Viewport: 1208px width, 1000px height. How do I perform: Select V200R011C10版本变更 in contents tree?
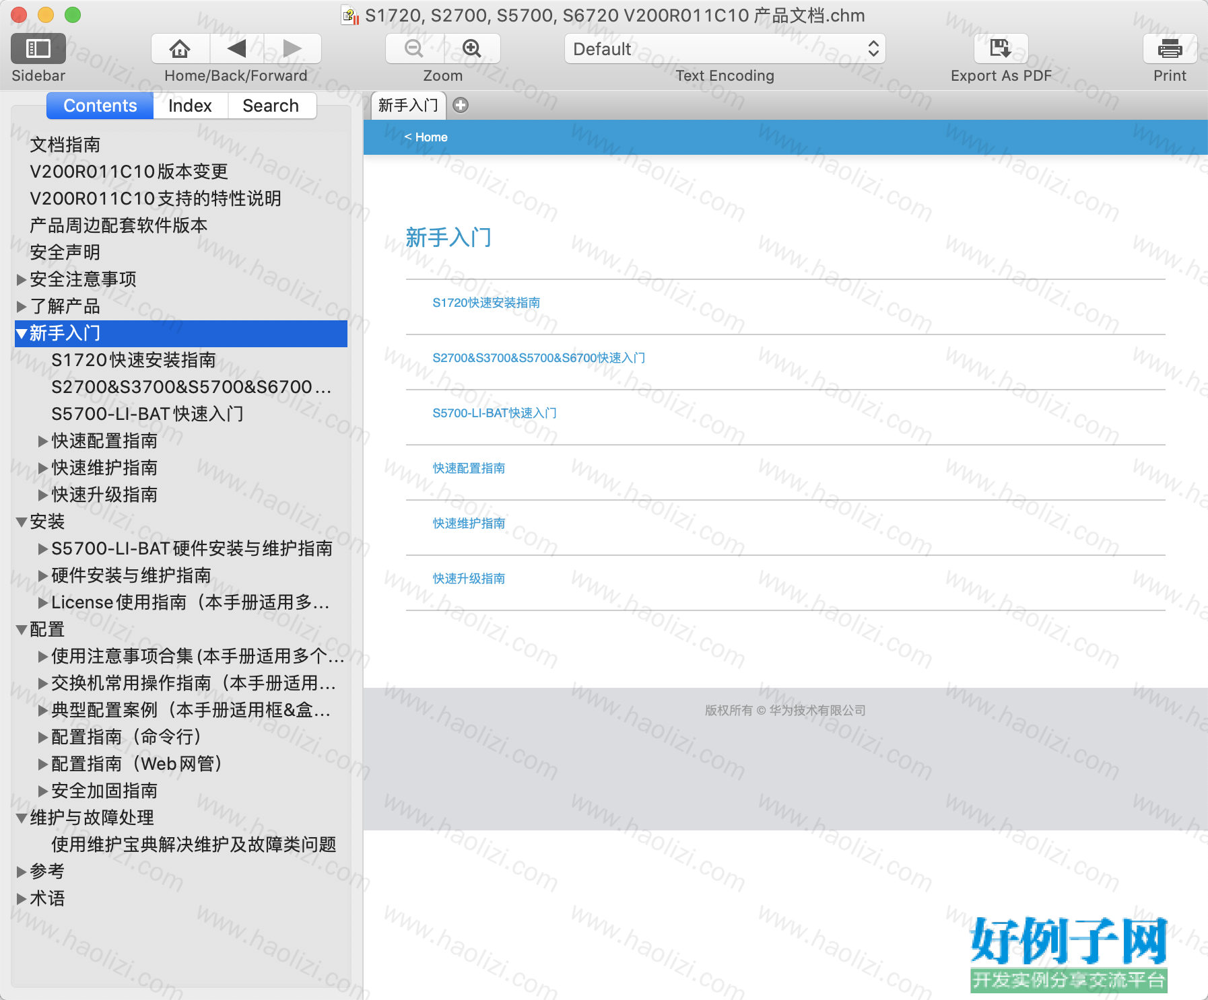[129, 172]
